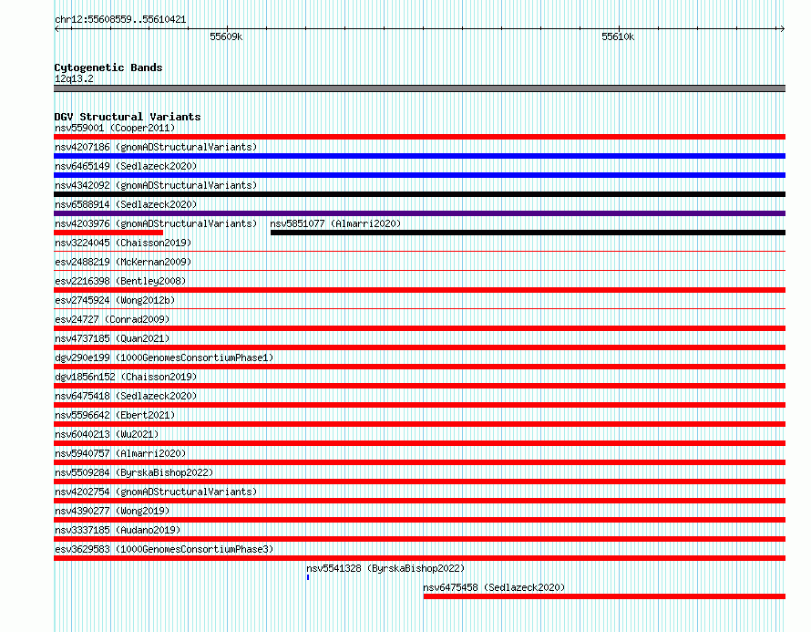The image size is (811, 632).
Task: Click nsv4390277 (Wong2019) label
Action: tap(112, 511)
